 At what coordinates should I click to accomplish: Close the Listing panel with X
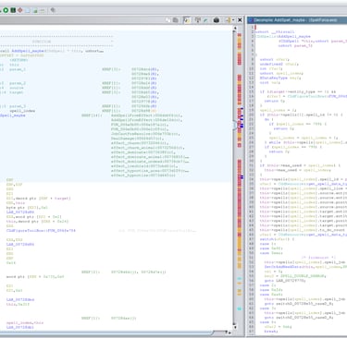[x=240, y=20]
